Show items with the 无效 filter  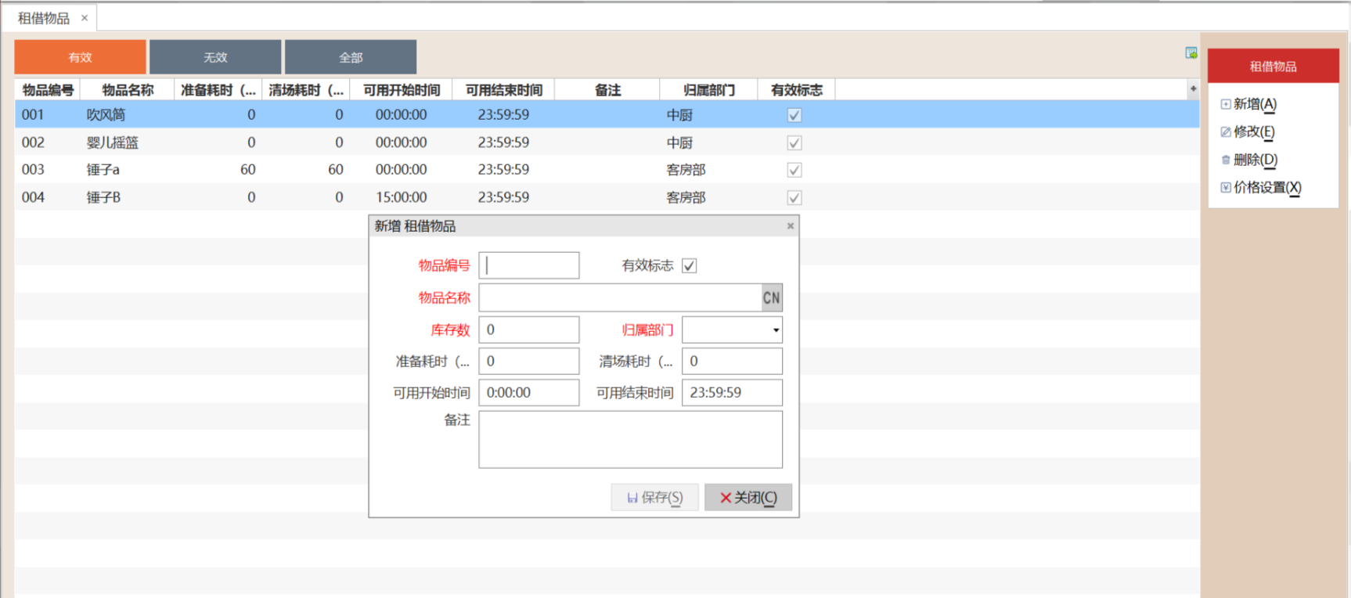pos(215,57)
